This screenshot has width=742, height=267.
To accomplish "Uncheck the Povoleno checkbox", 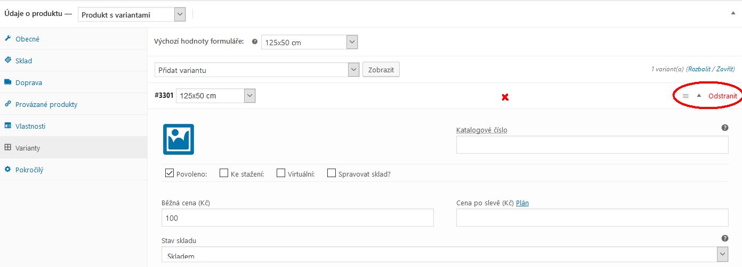I will coord(170,173).
